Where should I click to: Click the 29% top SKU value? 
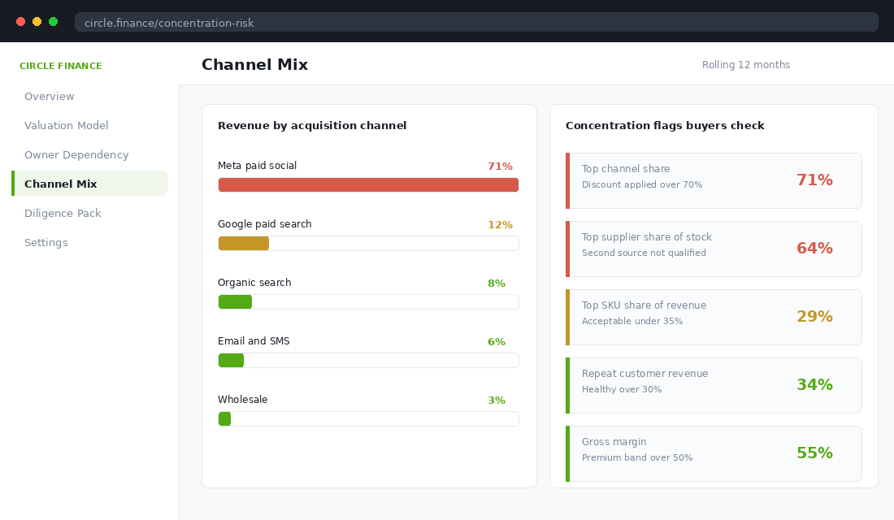point(814,316)
